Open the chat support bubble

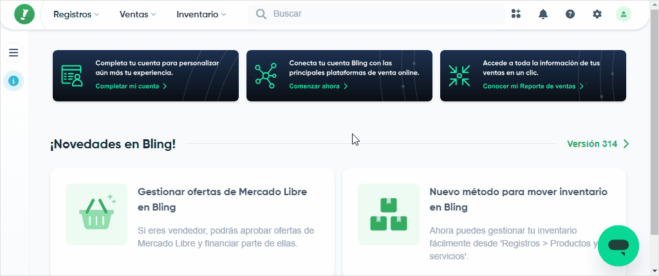[618, 246]
